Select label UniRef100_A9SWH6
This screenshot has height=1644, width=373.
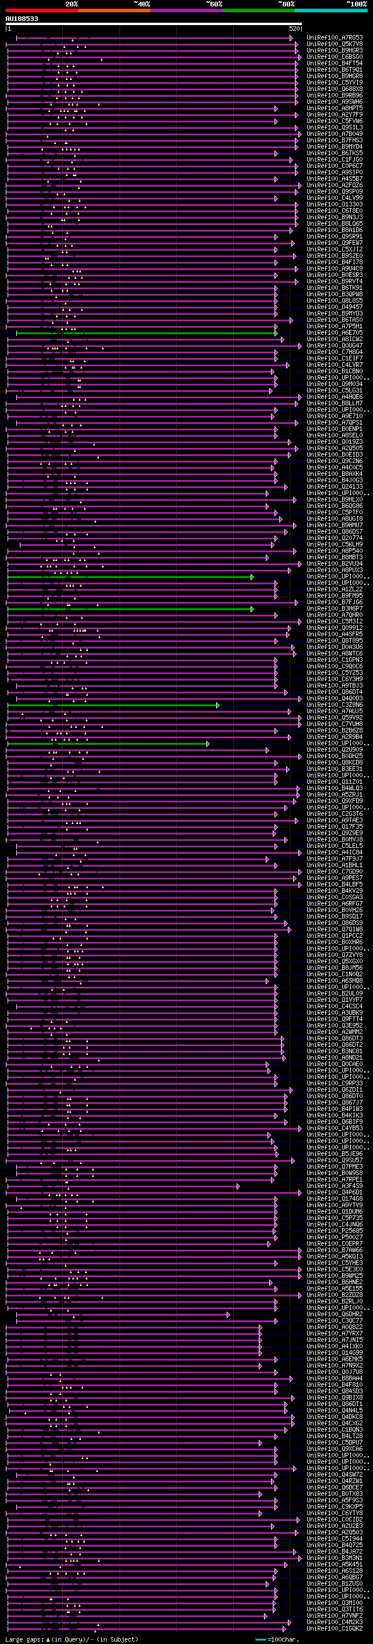[335, 101]
